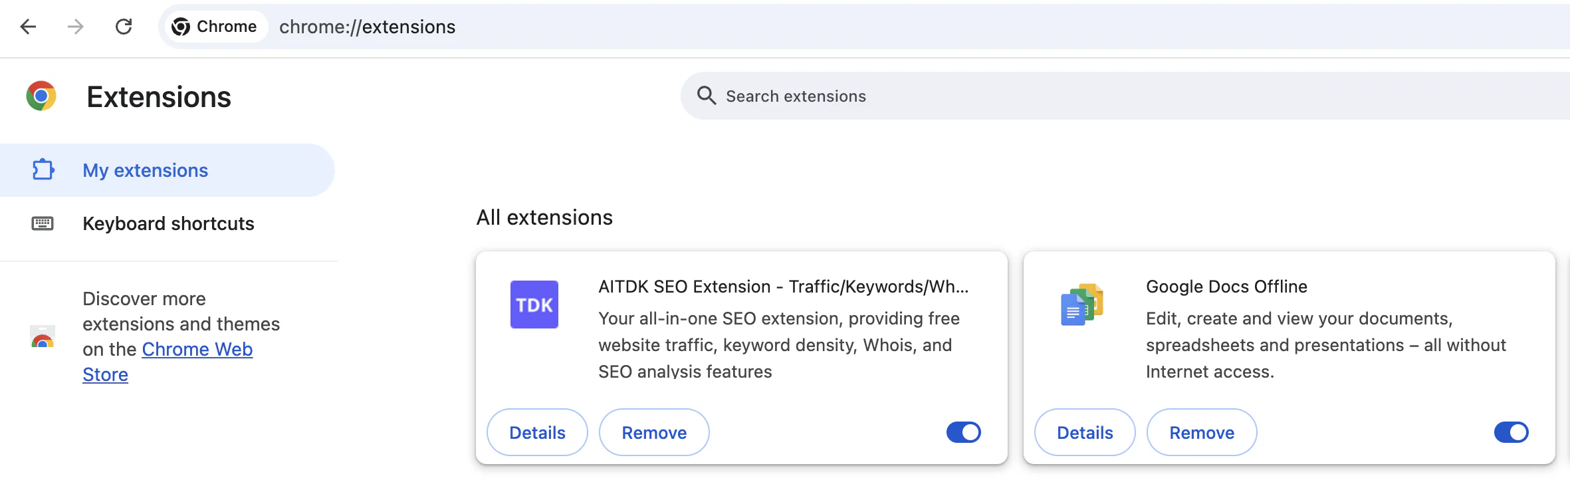Open the My extensions section
Screen dimensions: 1570x504
[168, 170]
